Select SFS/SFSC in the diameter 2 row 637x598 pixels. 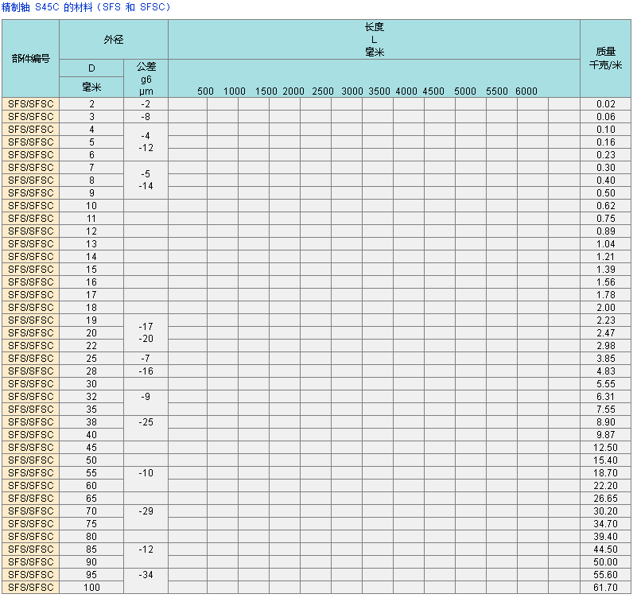31,104
